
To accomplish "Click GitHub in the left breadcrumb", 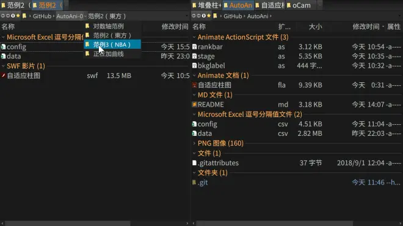I will (x=42, y=16).
